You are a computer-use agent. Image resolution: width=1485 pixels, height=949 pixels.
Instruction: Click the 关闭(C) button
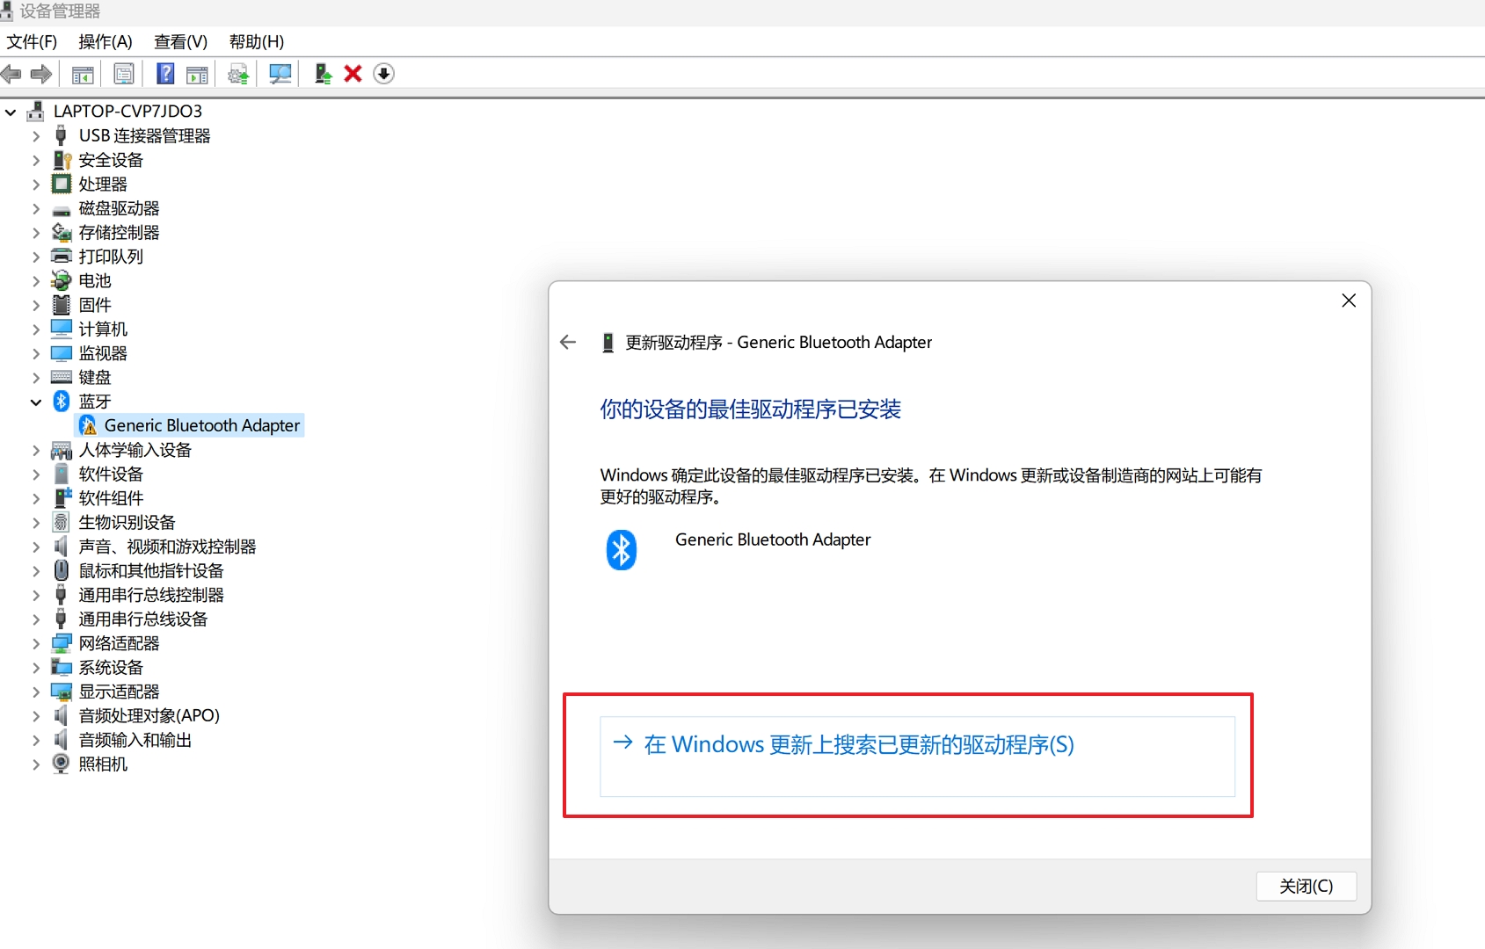(1306, 886)
